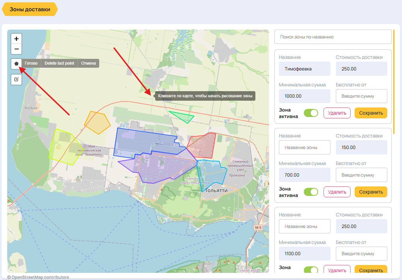Viewport: 402px width, 280px height.
Task: Save the zone with 150.00 cost
Action: [371, 192]
